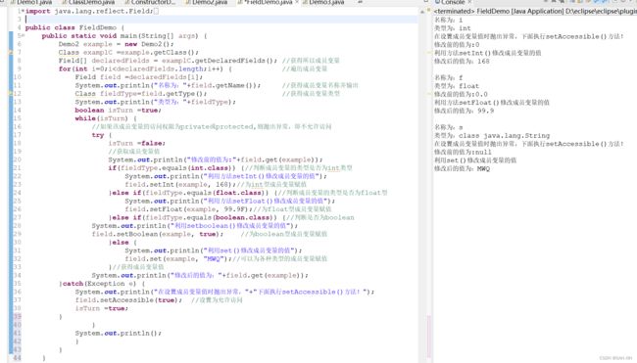Viewport: 637px width, 363px height.
Task: Click console output line mentioning 'setInt()'
Action: (x=487, y=53)
